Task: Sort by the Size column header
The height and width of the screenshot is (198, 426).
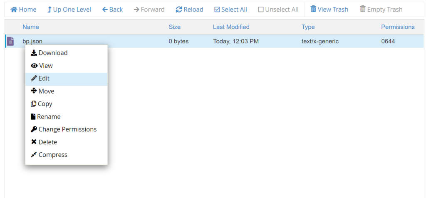Action: pyautogui.click(x=174, y=27)
